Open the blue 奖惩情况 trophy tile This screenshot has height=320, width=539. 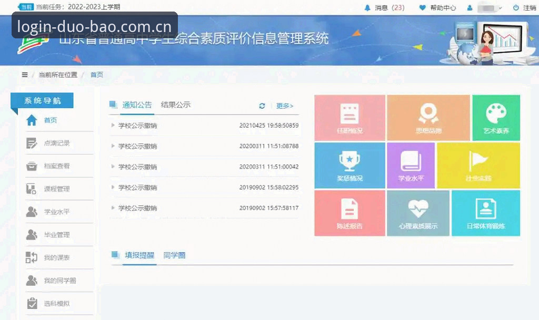pyautogui.click(x=350, y=166)
